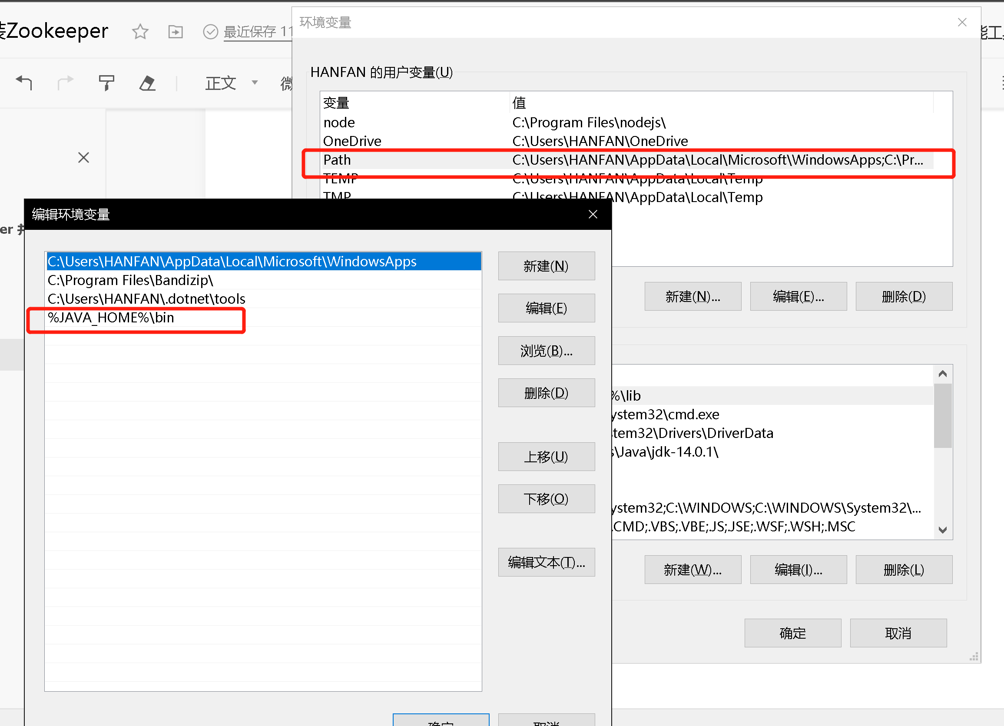Click the 变量 column header
Viewport: 1004px width, 726px height.
point(415,103)
